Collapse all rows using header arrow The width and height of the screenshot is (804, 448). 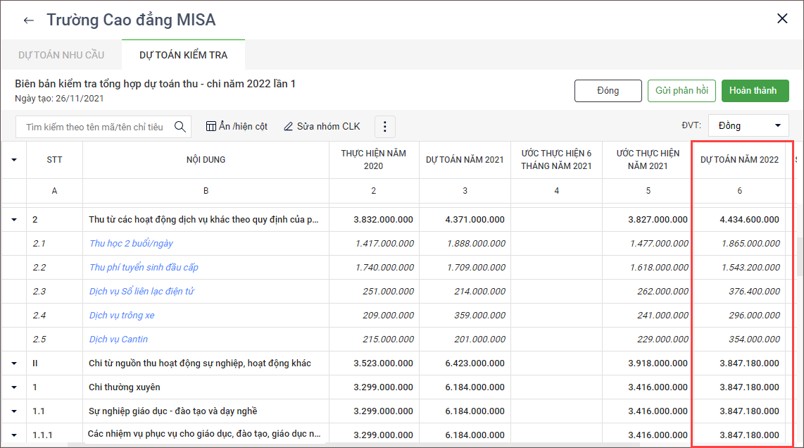coord(14,160)
